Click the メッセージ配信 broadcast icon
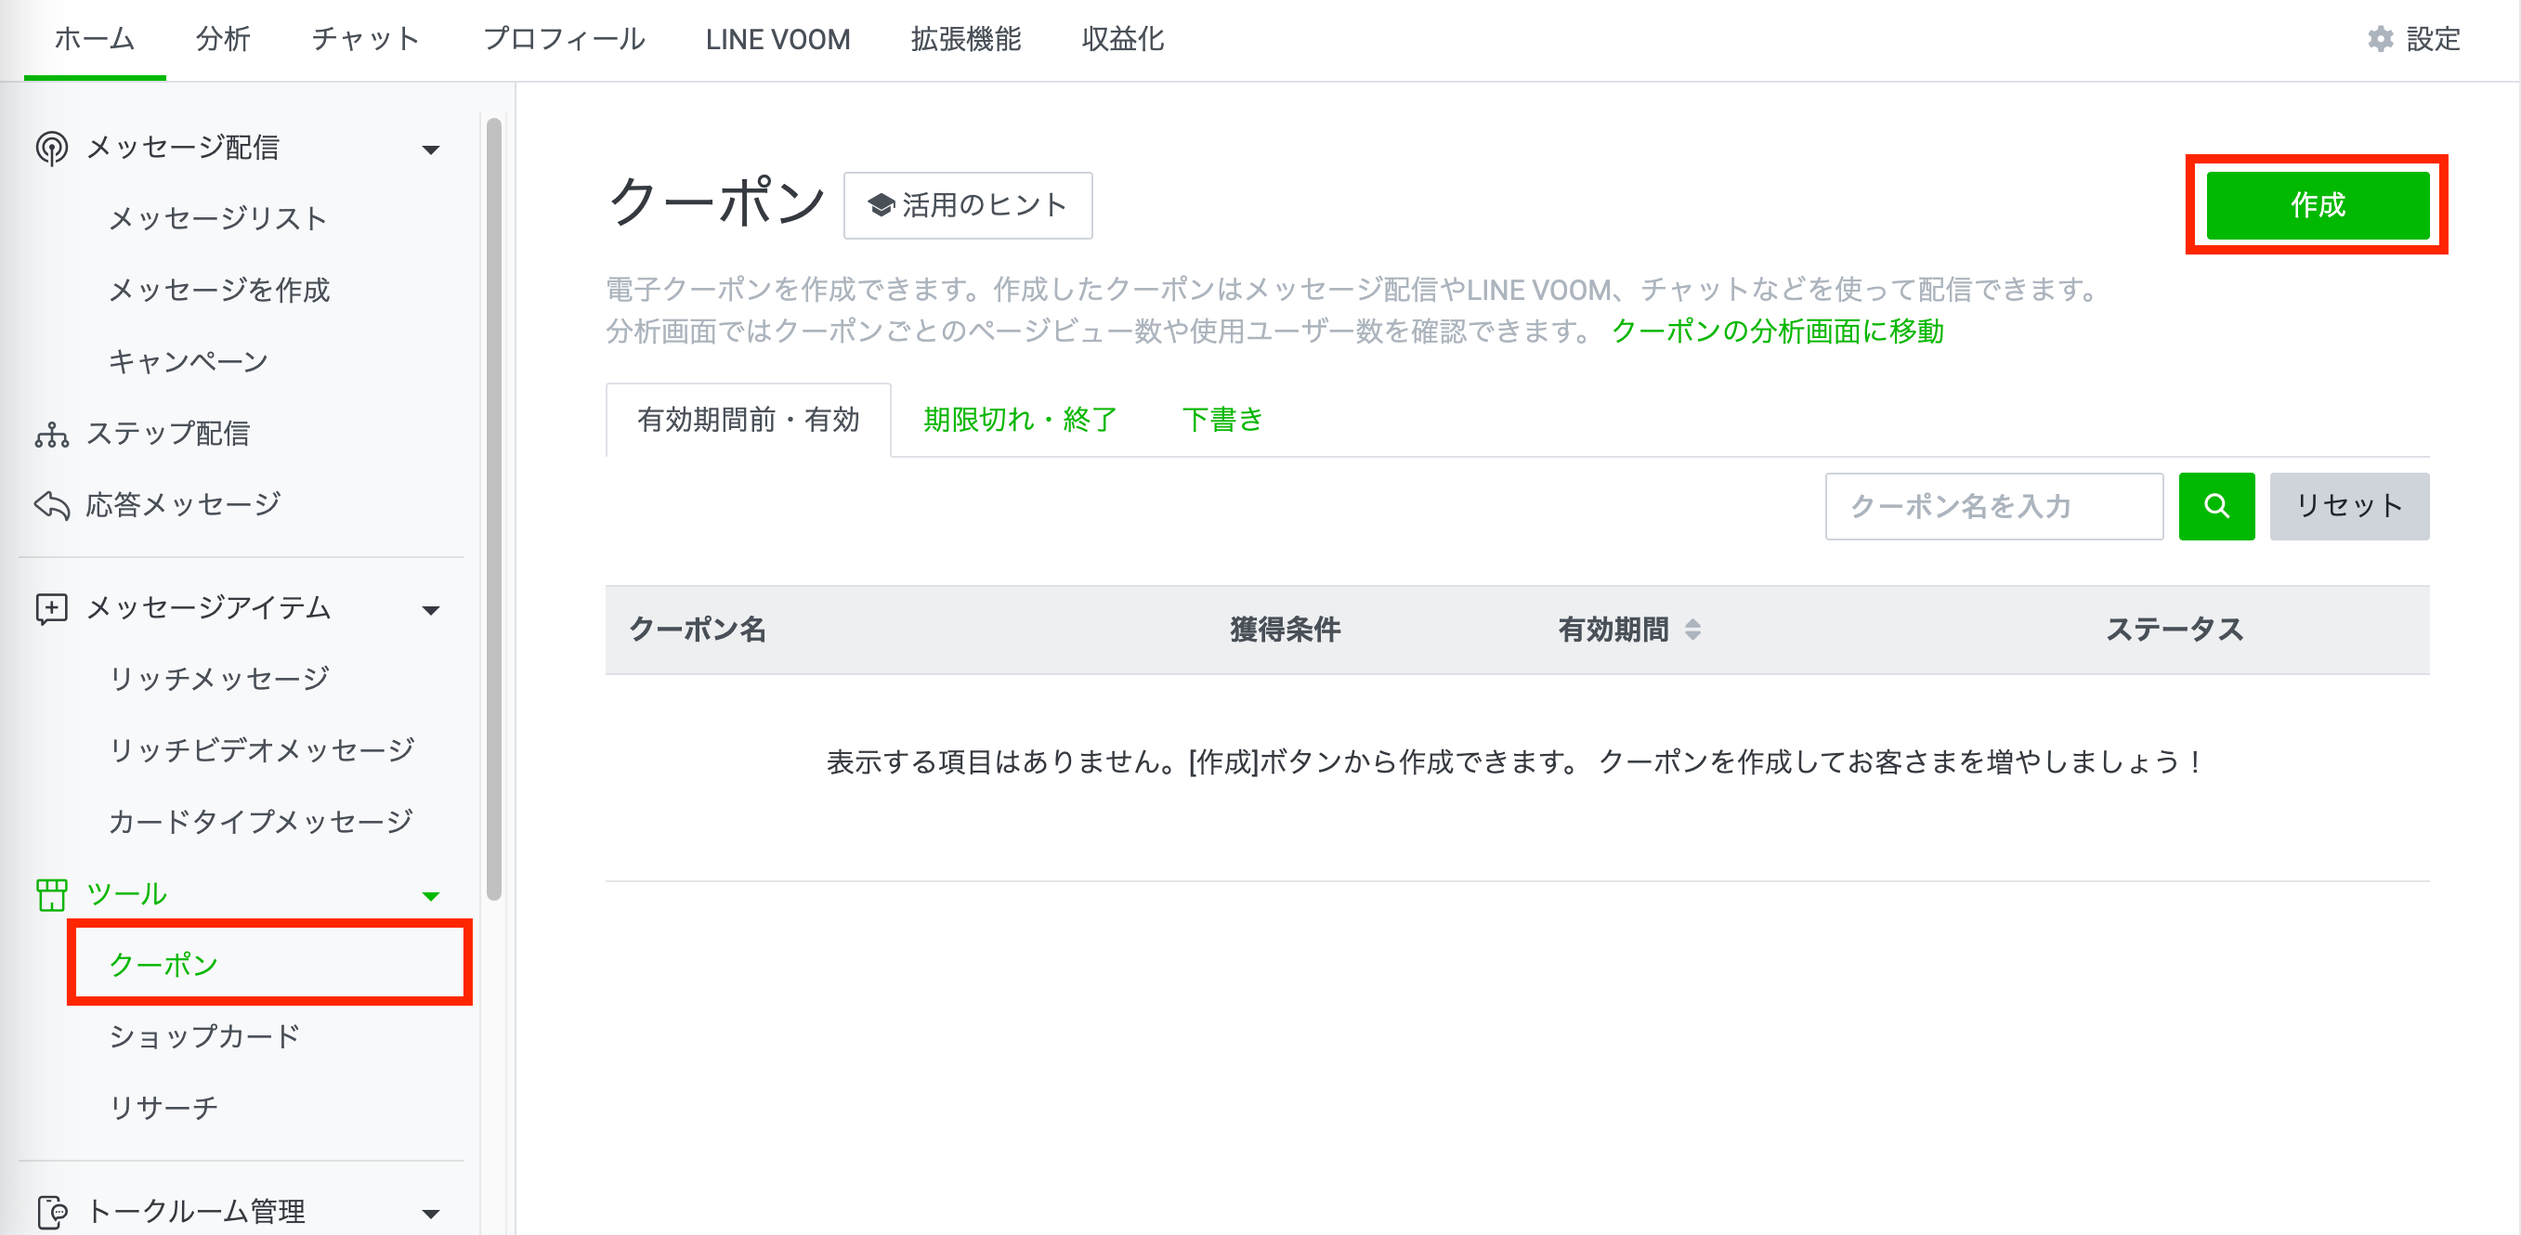The width and height of the screenshot is (2521, 1235). pyautogui.click(x=52, y=148)
